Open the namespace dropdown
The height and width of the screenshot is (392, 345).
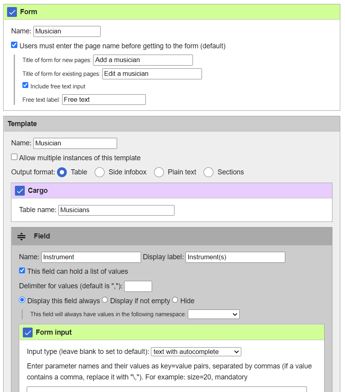[213, 314]
